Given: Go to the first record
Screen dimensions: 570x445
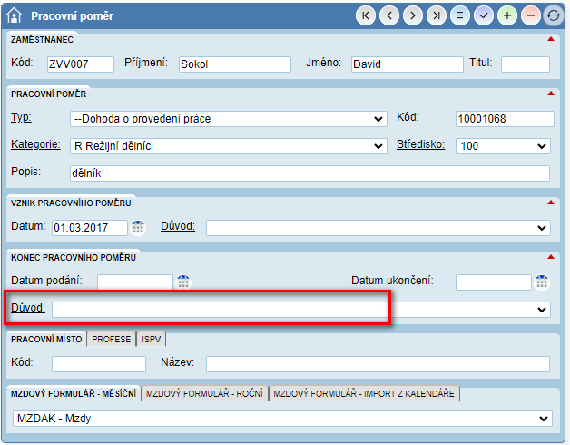Looking at the screenshot, I should click(366, 15).
